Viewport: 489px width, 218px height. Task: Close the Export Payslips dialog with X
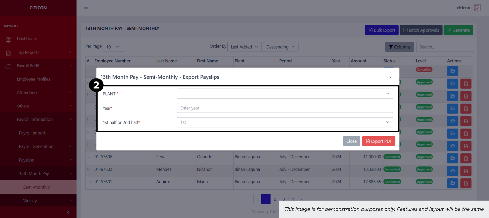pos(390,77)
